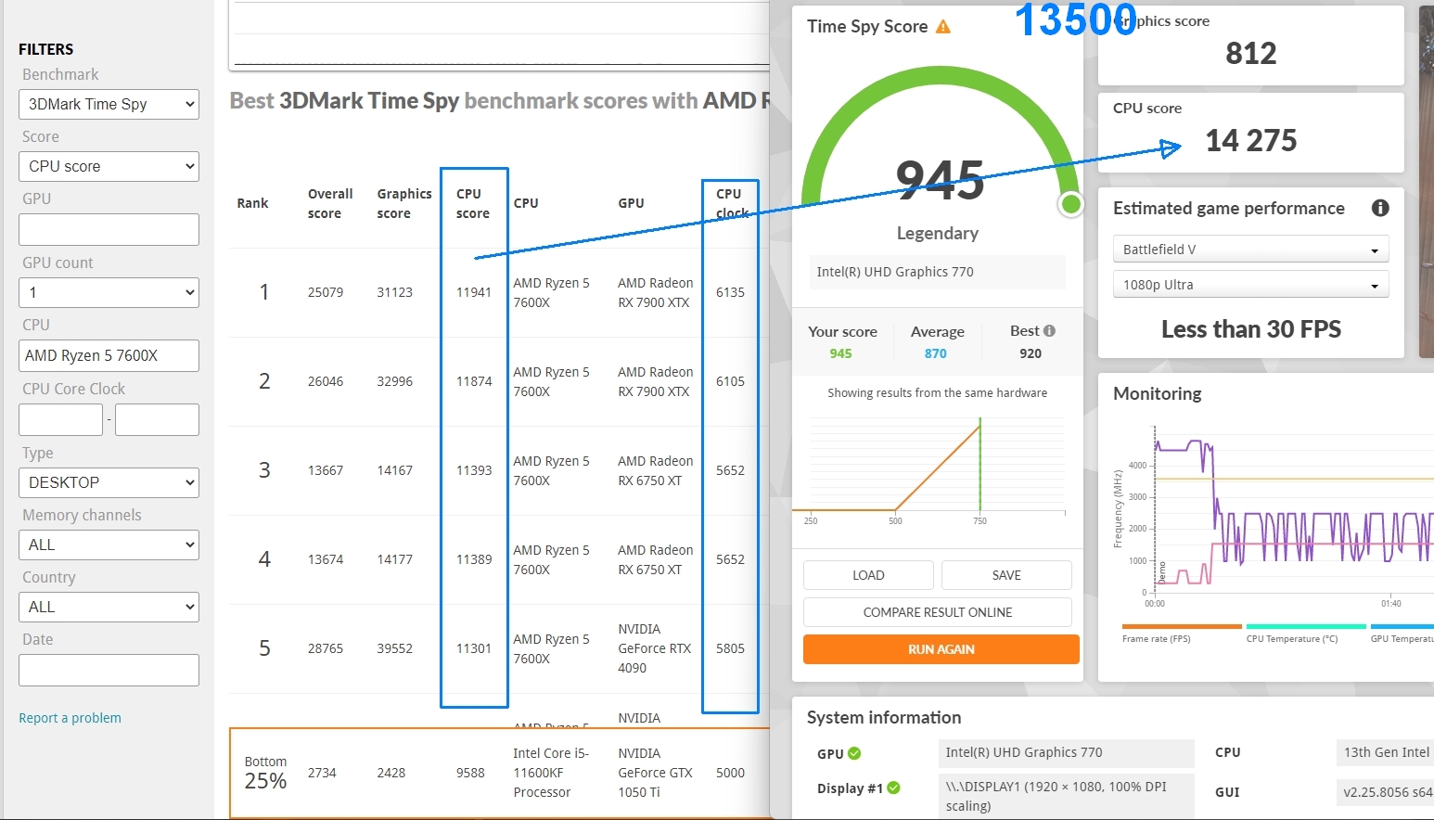The height and width of the screenshot is (820, 1434).
Task: Click the maximum CPU Core Clock field
Action: (157, 419)
